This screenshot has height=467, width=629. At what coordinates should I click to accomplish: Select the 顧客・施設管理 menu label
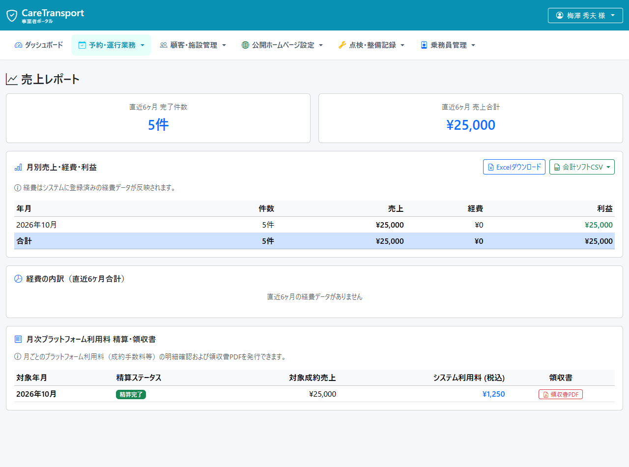pyautogui.click(x=194, y=45)
